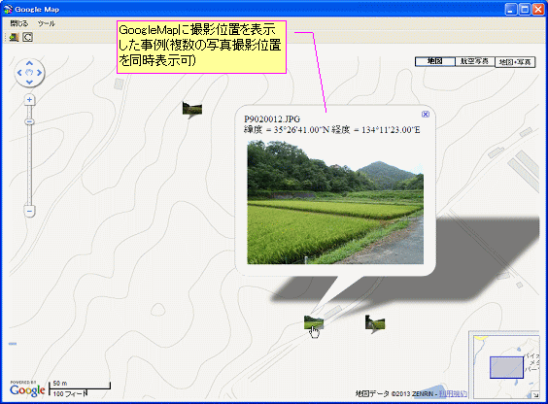Click the latitude longitude coordinates text
Viewport: 548px width, 404px height.
coord(331,130)
